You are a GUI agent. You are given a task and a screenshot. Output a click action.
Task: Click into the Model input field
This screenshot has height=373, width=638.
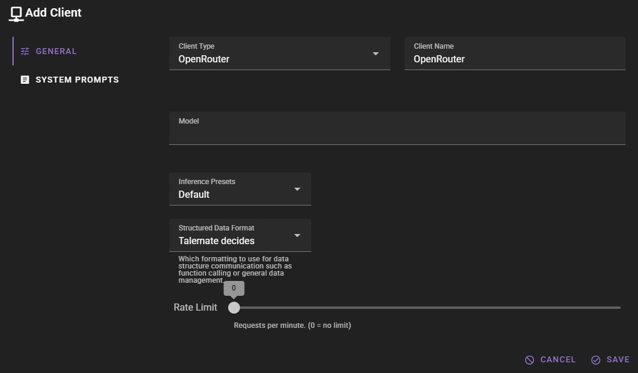[397, 128]
